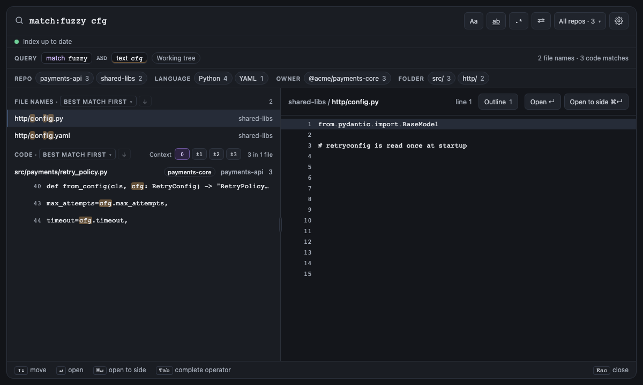Filter by Python language chip

pyautogui.click(x=213, y=79)
